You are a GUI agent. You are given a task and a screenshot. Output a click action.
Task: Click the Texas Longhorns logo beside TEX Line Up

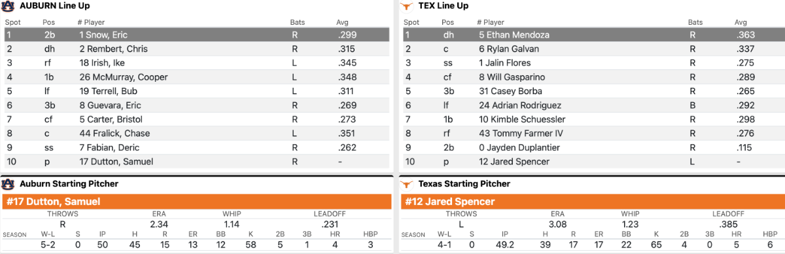click(407, 6)
